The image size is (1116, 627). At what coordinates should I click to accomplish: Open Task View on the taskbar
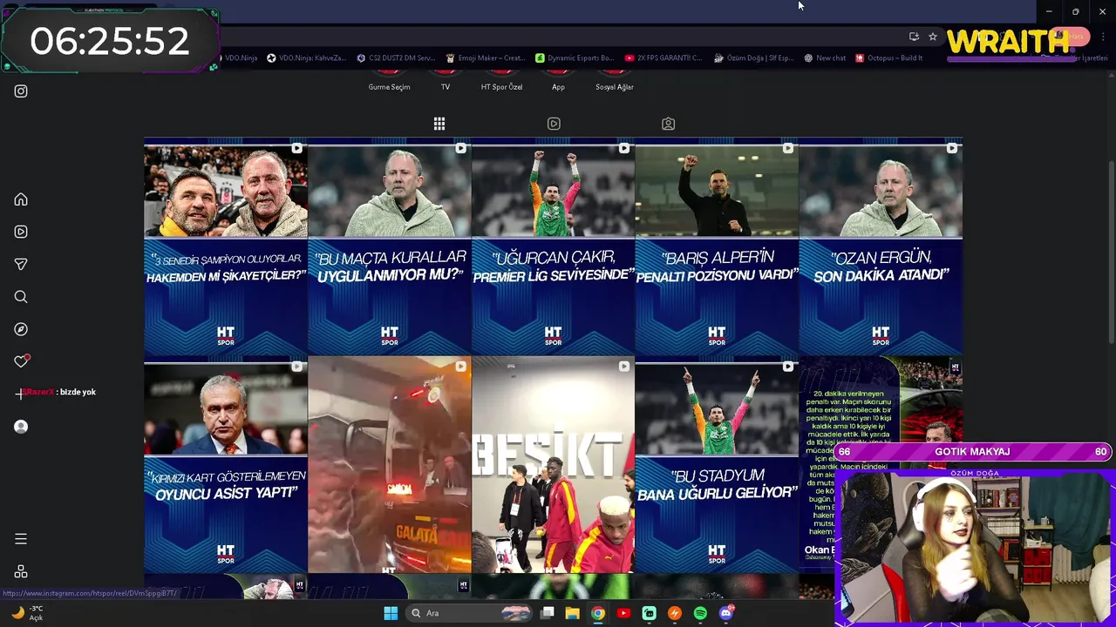pyautogui.click(x=548, y=613)
